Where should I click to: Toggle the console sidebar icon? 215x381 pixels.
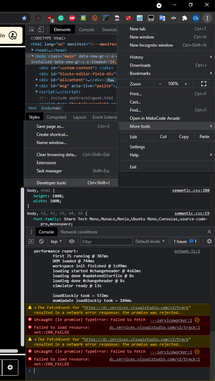click(31, 241)
